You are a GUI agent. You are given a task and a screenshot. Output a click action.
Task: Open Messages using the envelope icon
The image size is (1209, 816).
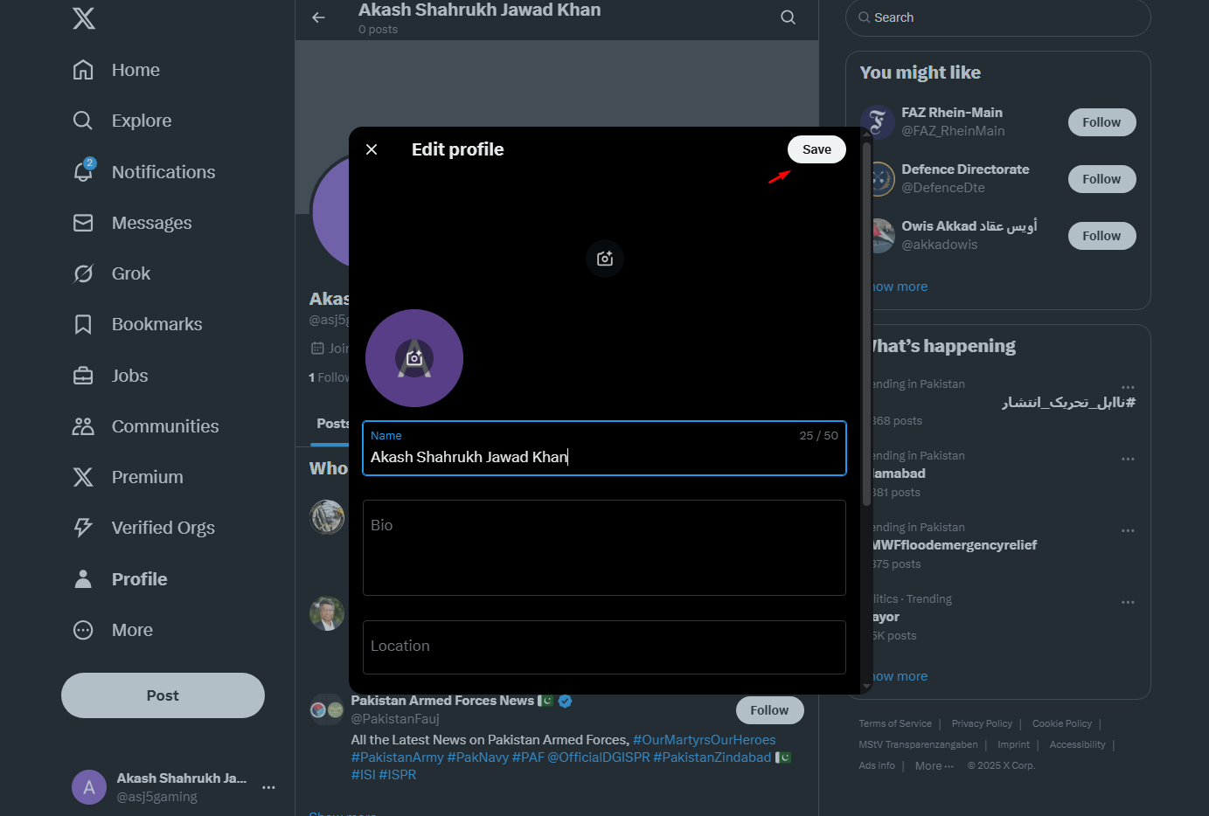click(x=83, y=222)
